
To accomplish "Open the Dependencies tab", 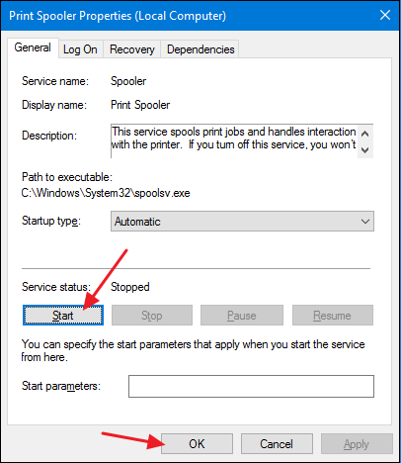I will (200, 49).
